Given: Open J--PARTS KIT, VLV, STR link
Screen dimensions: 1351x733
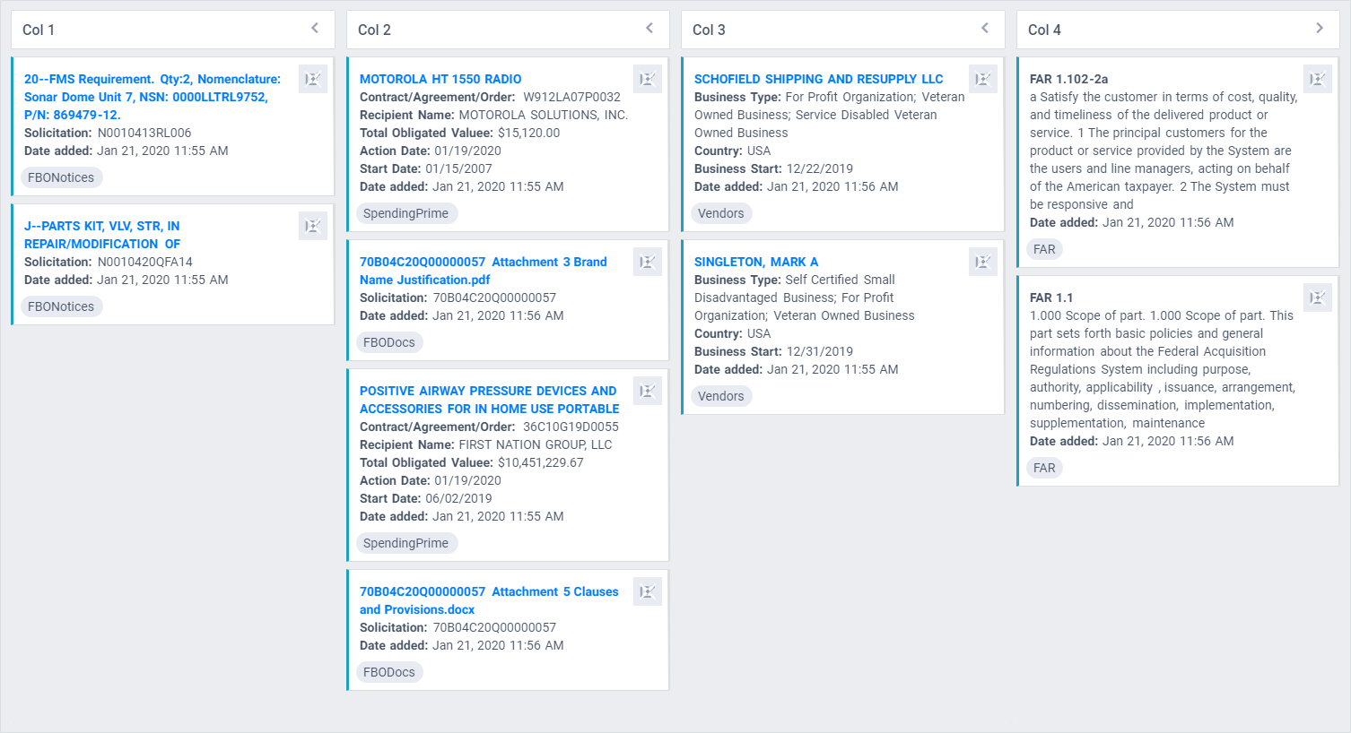Looking at the screenshot, I should coord(102,235).
